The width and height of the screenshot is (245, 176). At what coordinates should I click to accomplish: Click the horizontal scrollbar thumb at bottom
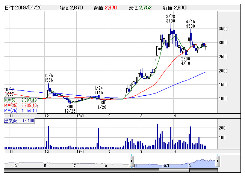174,170
